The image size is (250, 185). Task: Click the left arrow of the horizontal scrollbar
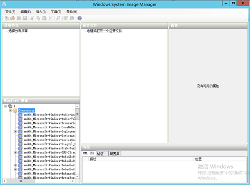click(5, 181)
